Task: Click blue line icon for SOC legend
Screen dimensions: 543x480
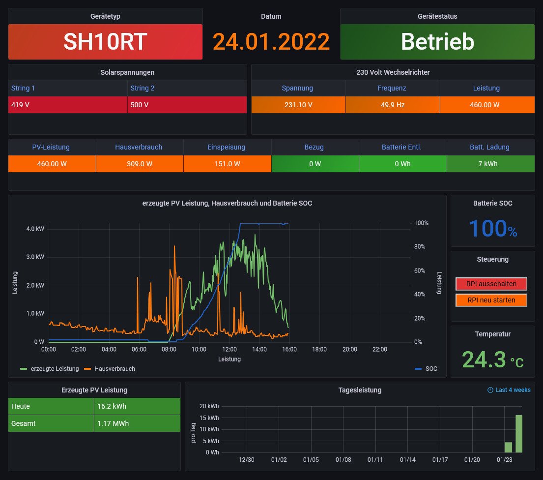Action: point(418,369)
